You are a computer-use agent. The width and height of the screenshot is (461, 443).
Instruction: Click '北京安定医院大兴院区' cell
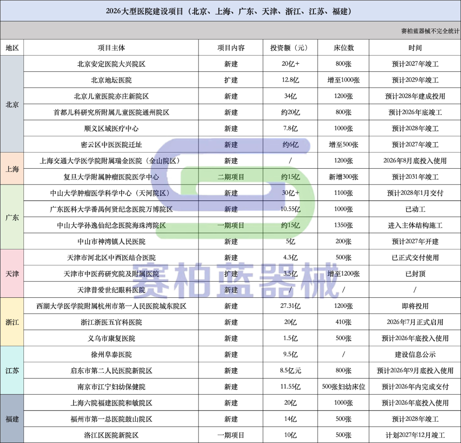pos(111,64)
